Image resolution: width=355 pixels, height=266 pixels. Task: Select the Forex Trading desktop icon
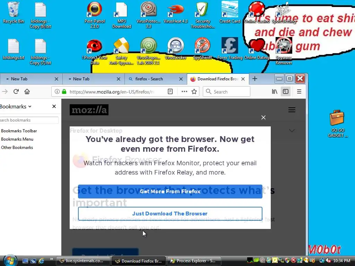click(230, 49)
